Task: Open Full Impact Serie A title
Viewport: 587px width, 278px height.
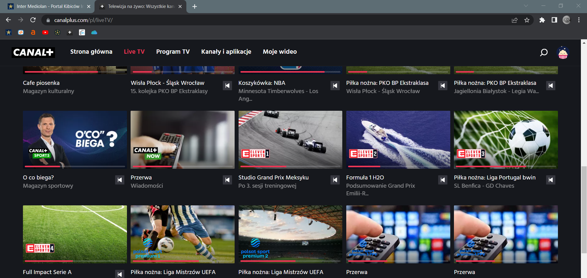Action: pyautogui.click(x=47, y=272)
